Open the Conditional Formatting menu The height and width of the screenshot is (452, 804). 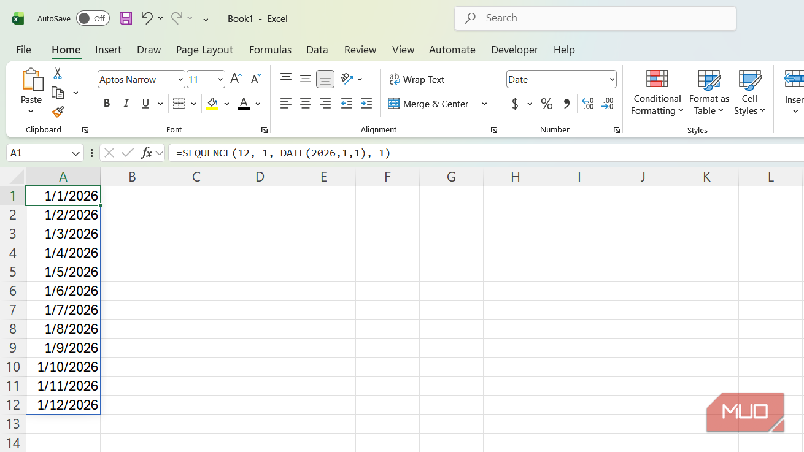657,93
